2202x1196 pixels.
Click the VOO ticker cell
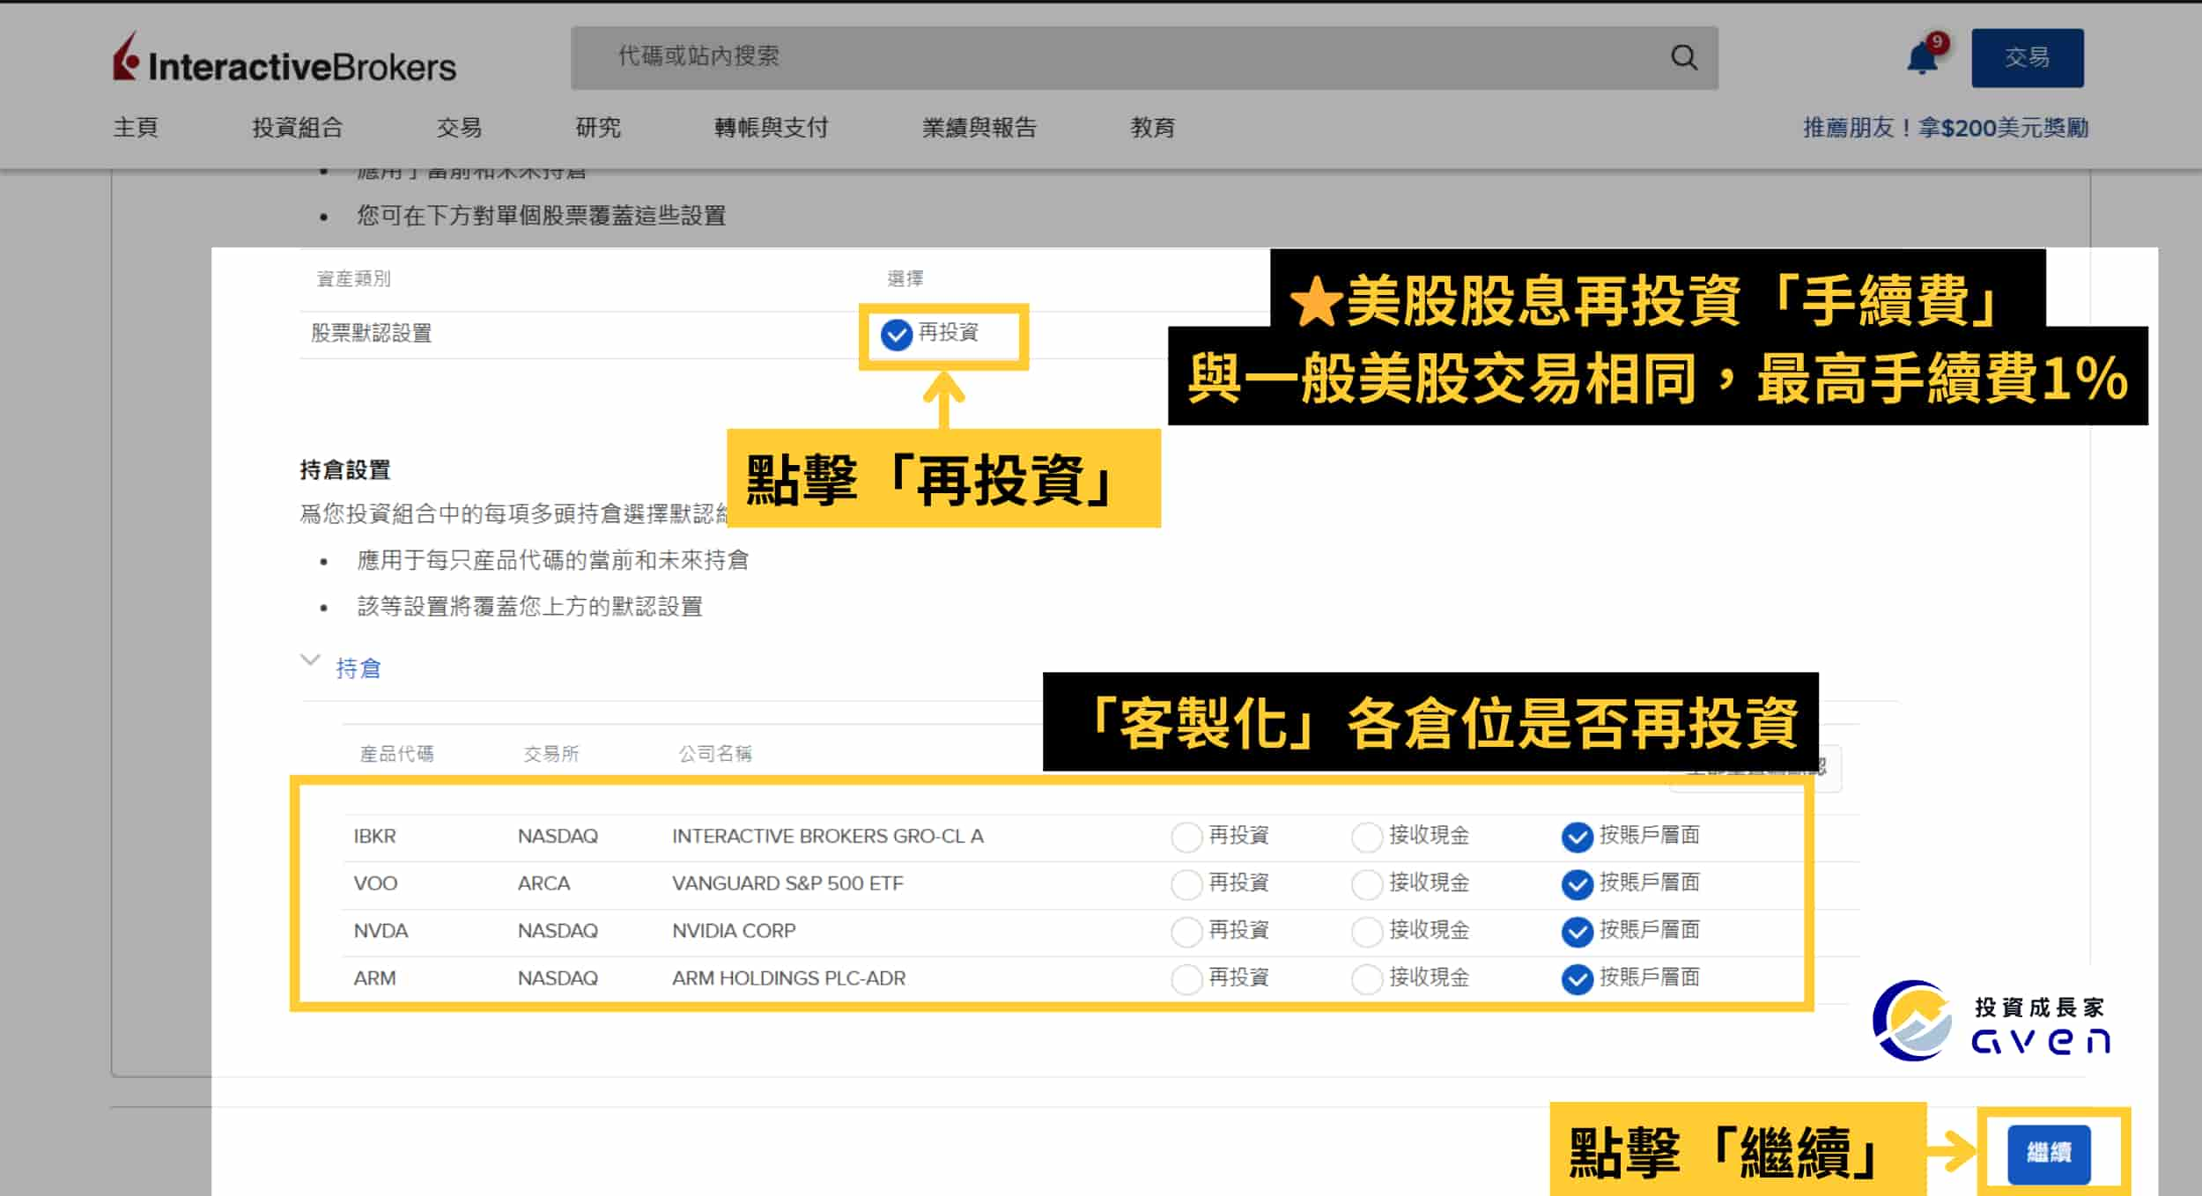pyautogui.click(x=375, y=883)
